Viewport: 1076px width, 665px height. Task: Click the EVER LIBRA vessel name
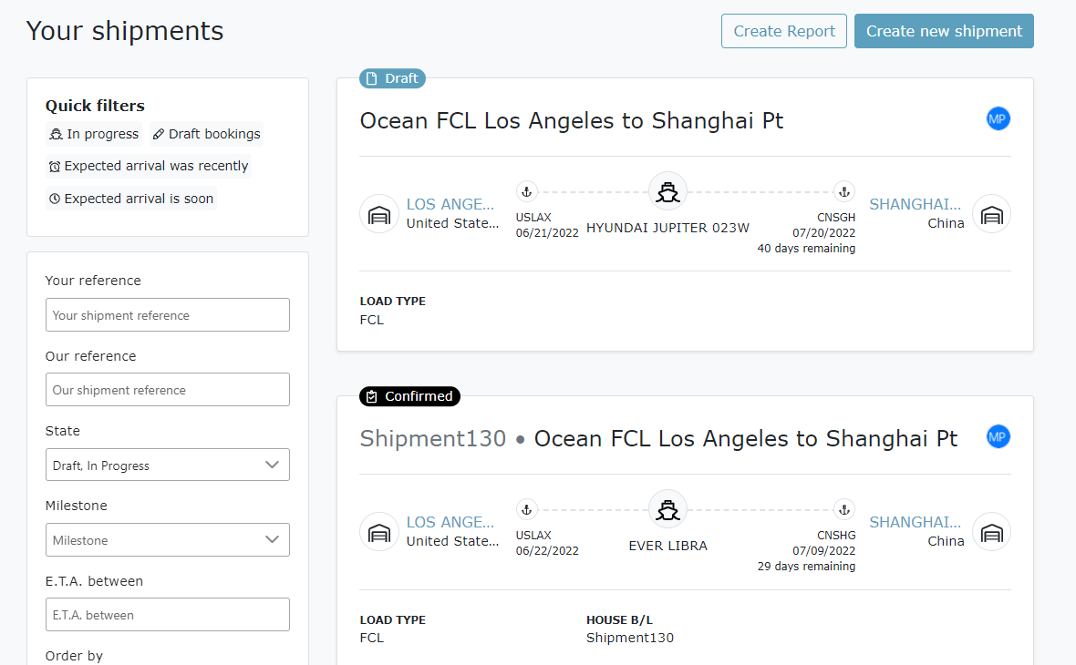click(x=667, y=546)
